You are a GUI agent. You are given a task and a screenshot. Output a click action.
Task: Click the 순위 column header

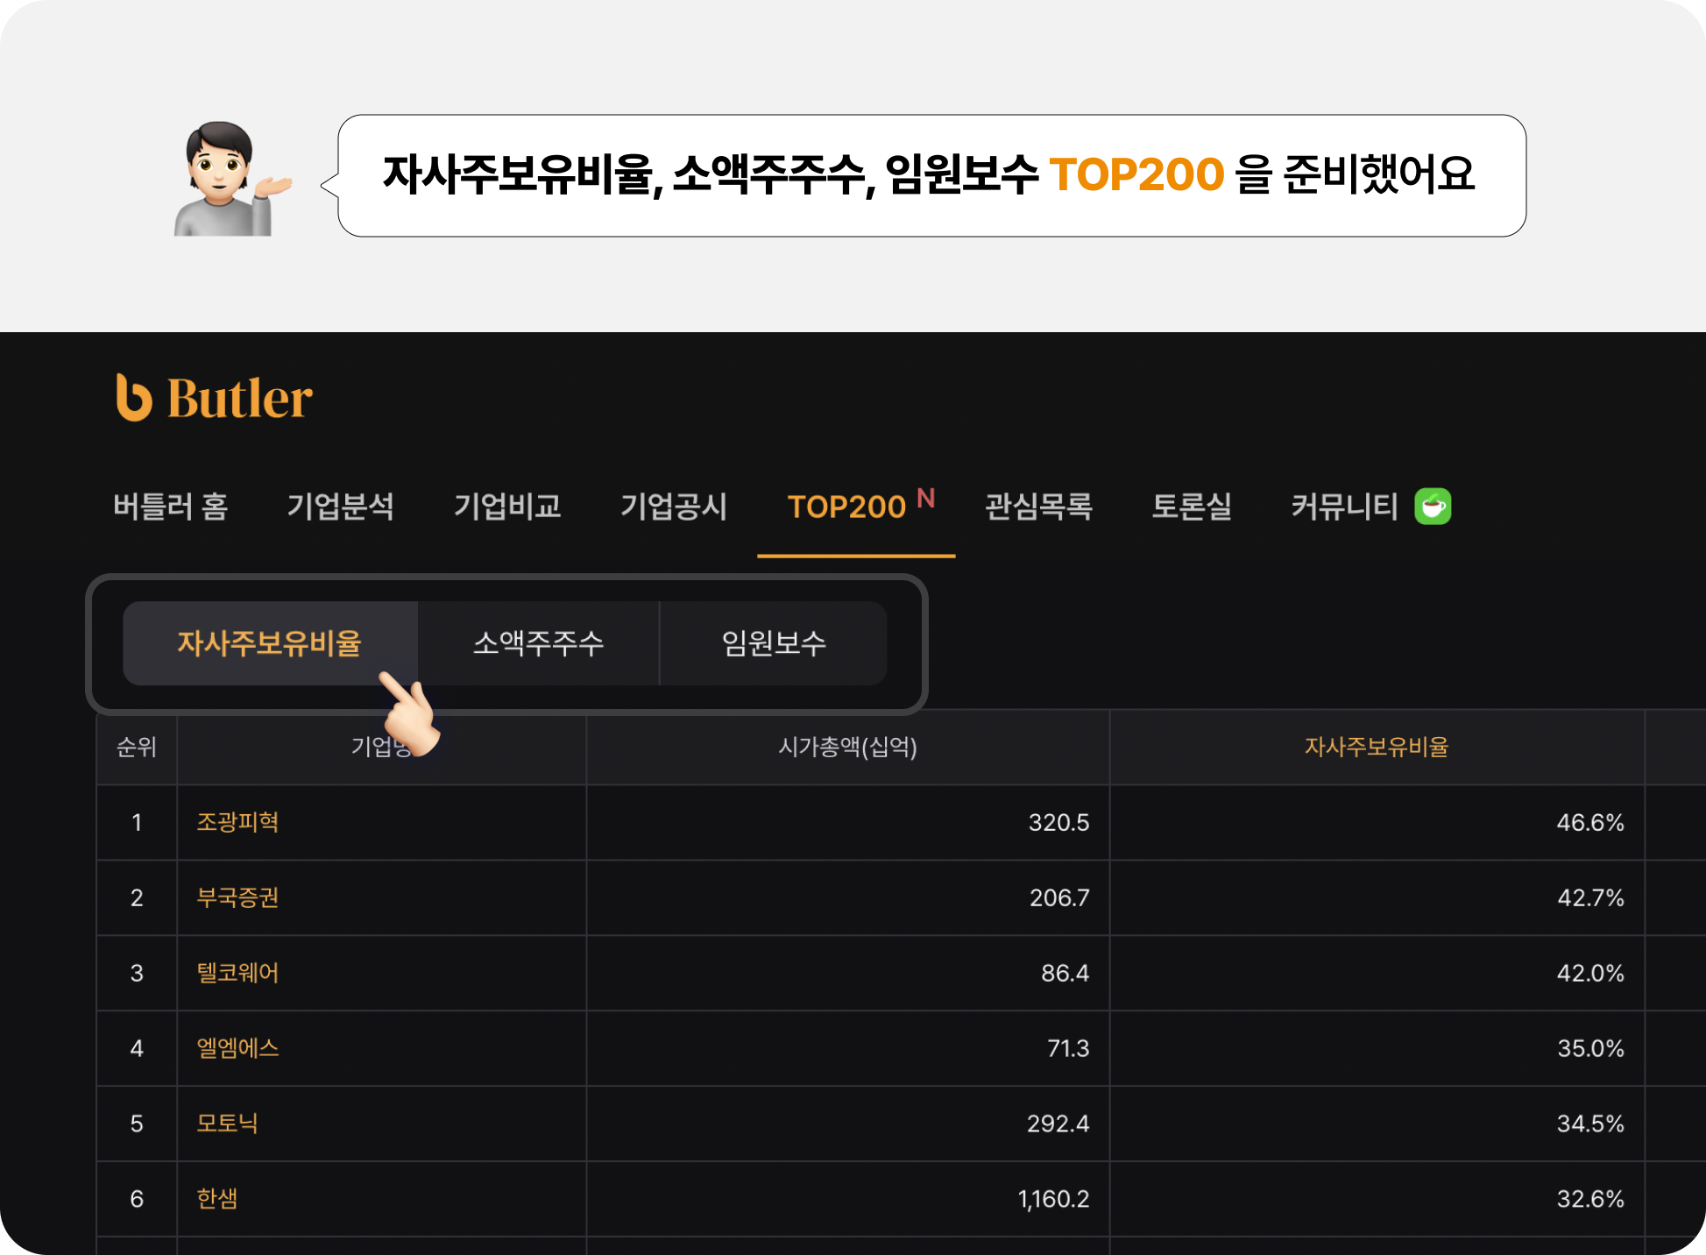pyautogui.click(x=137, y=747)
